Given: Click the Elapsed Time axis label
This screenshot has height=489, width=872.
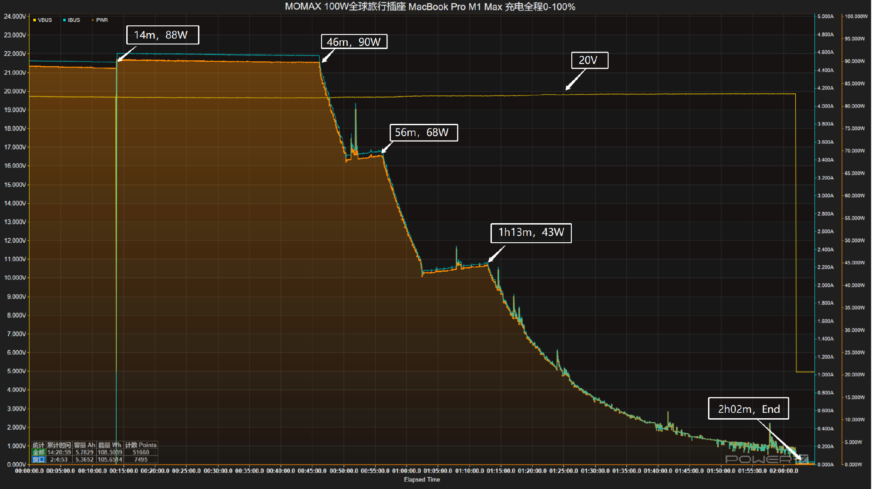Looking at the screenshot, I should (x=422, y=479).
